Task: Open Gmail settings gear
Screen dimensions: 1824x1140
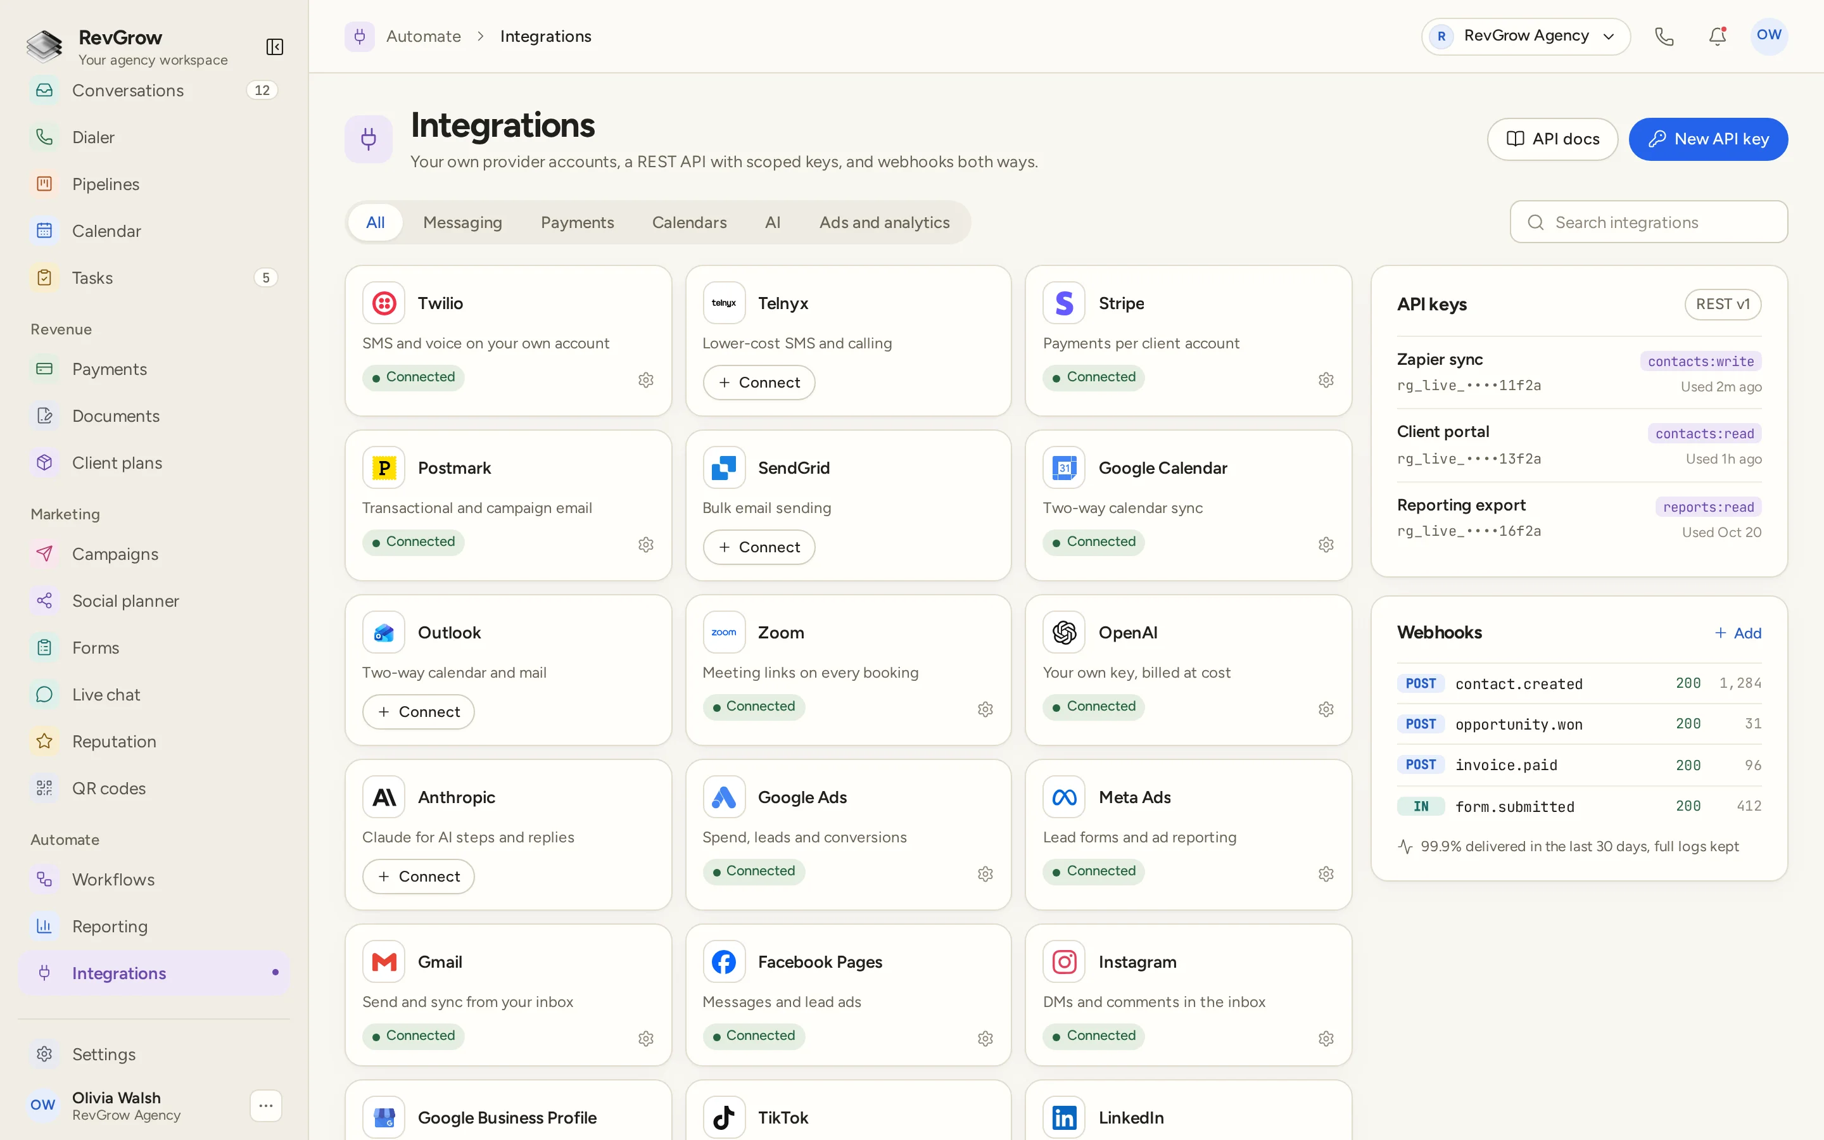Action: (x=646, y=1038)
